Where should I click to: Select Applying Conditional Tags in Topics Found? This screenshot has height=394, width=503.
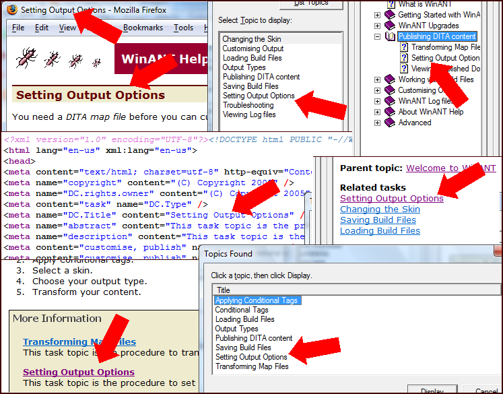click(256, 300)
